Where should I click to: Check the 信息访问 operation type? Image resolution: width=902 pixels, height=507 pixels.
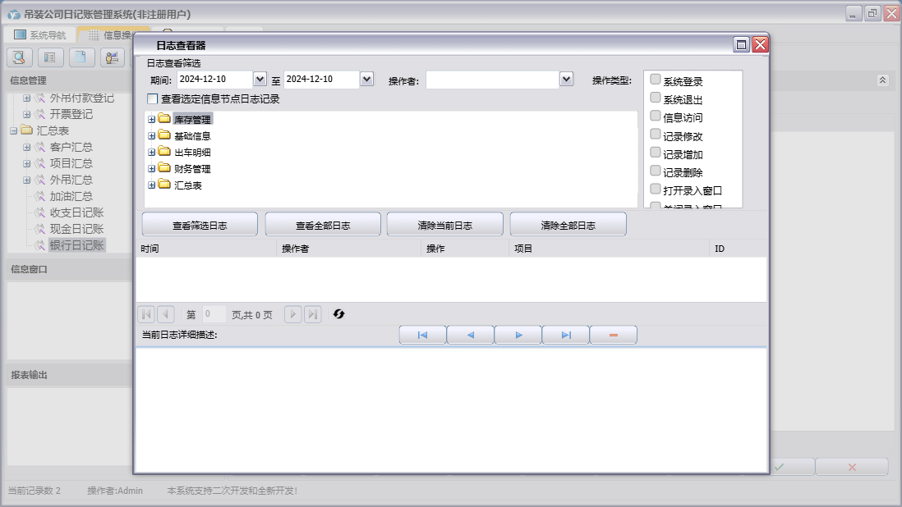click(x=655, y=116)
